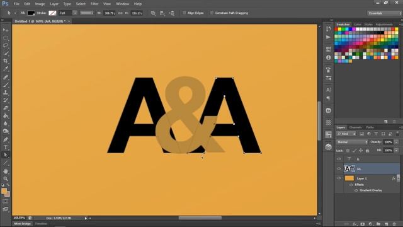Toggle Gradient Overlay effect visibility
Image resolution: width=403 pixels, height=227 pixels.
pyautogui.click(x=356, y=190)
